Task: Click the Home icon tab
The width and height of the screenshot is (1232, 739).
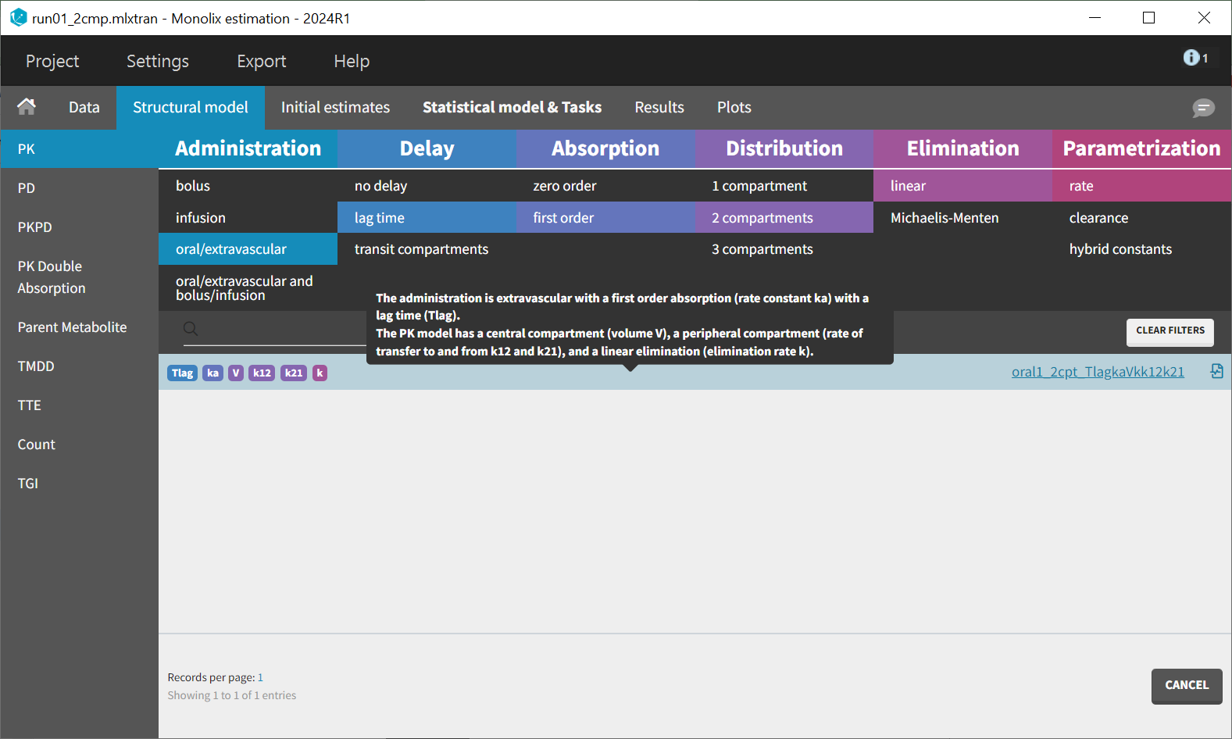Action: [x=27, y=107]
